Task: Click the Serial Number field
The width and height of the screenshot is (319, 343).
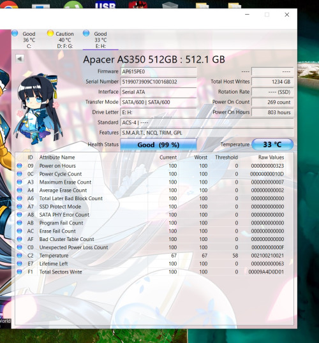Action: [x=158, y=82]
